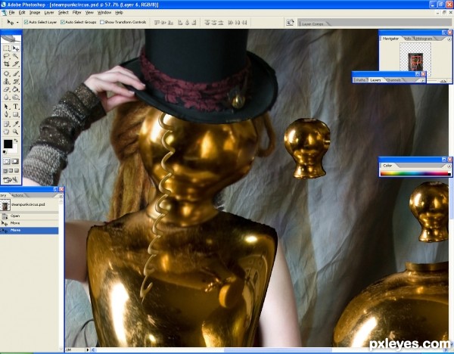Enable Show Transform Controls
Viewport: 454px width, 354px height.
pyautogui.click(x=102, y=22)
